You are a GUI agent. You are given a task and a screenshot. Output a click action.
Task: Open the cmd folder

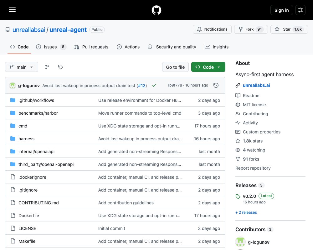(23, 126)
